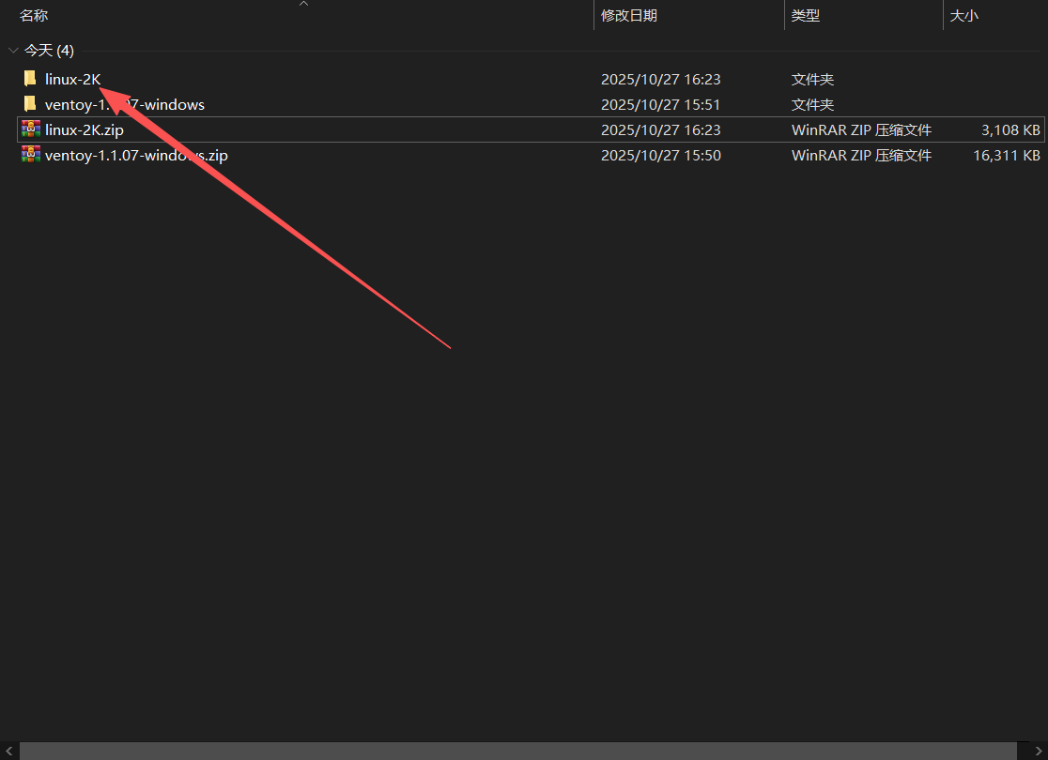
Task: Select the ventoy-1.1.07-windows folder name
Action: tap(124, 104)
